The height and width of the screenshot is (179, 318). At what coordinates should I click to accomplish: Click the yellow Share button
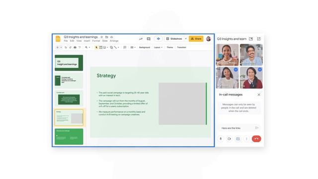click(x=196, y=39)
